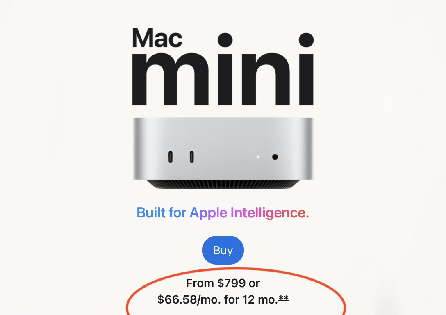Image resolution: width=446 pixels, height=315 pixels.
Task: Click the black ventilation base under Mac mini
Action: click(223, 184)
